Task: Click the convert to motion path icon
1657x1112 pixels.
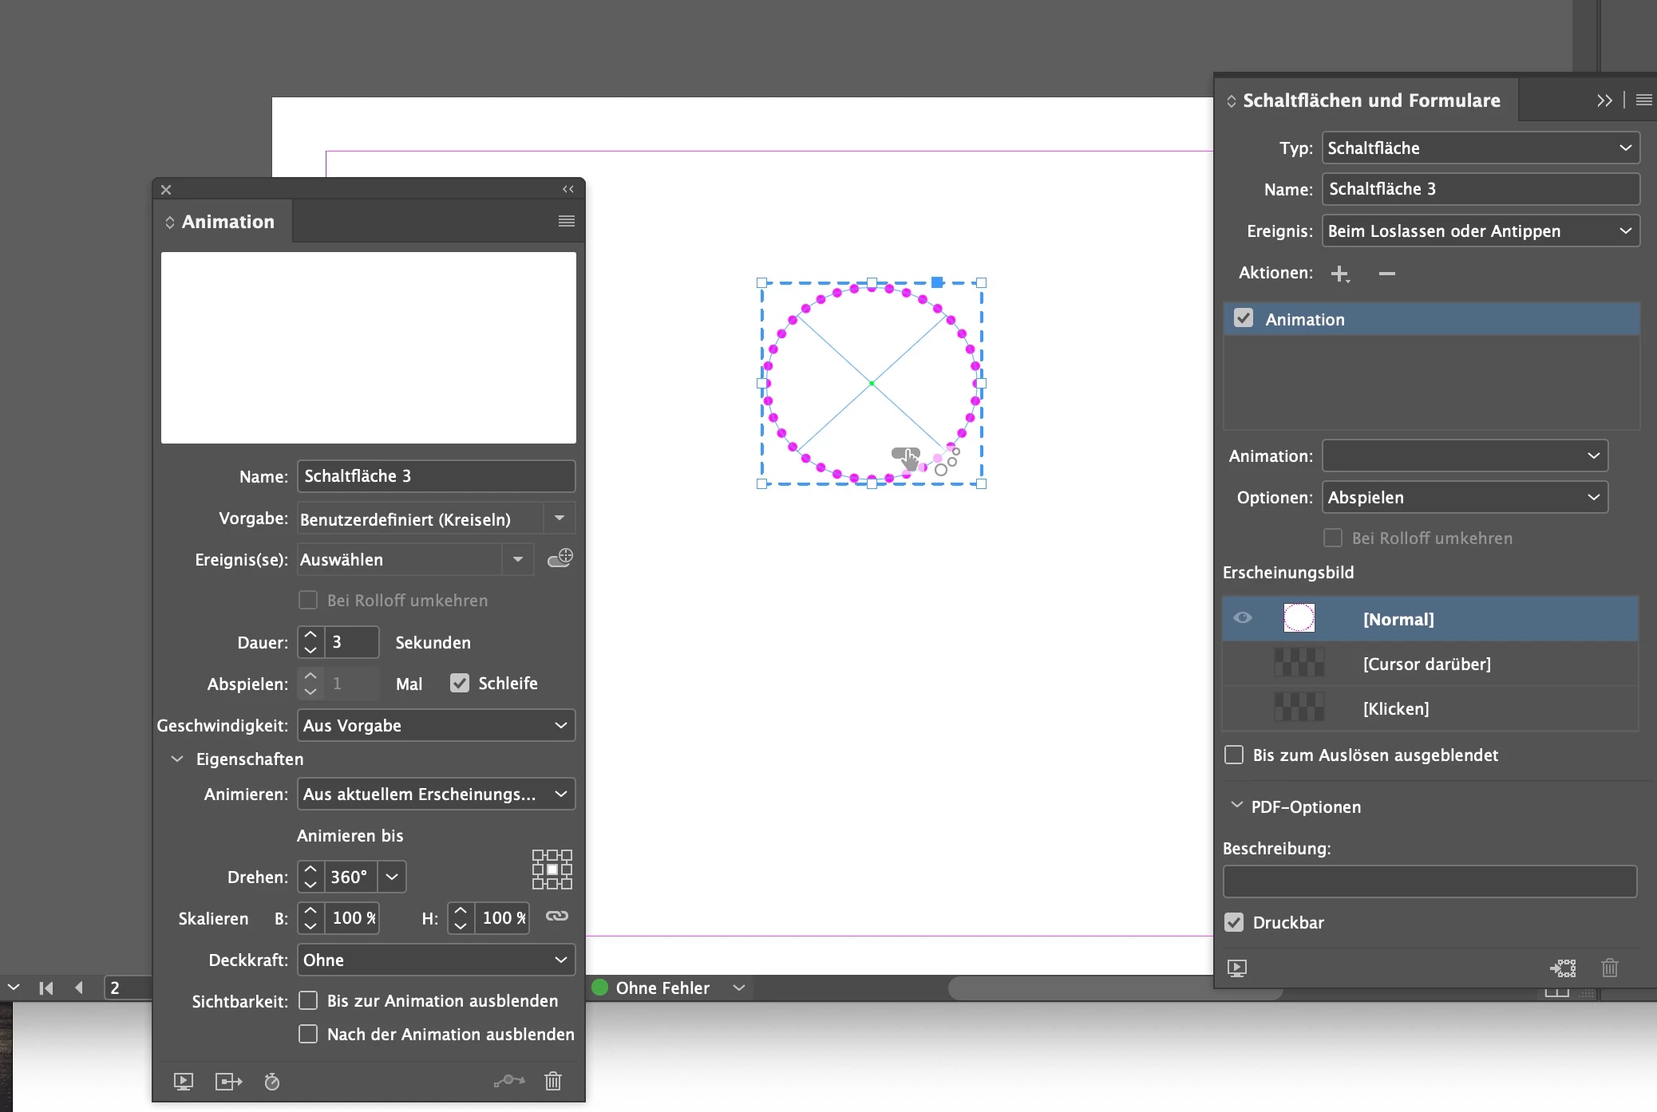Action: pos(509,1081)
